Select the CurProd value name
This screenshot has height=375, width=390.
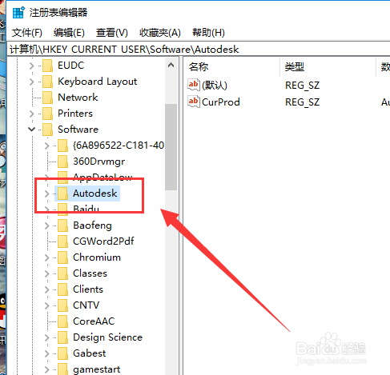click(x=221, y=102)
